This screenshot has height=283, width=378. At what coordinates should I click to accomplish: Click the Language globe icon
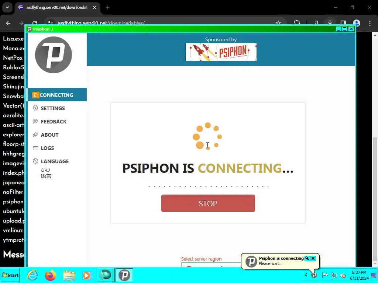[35, 161]
